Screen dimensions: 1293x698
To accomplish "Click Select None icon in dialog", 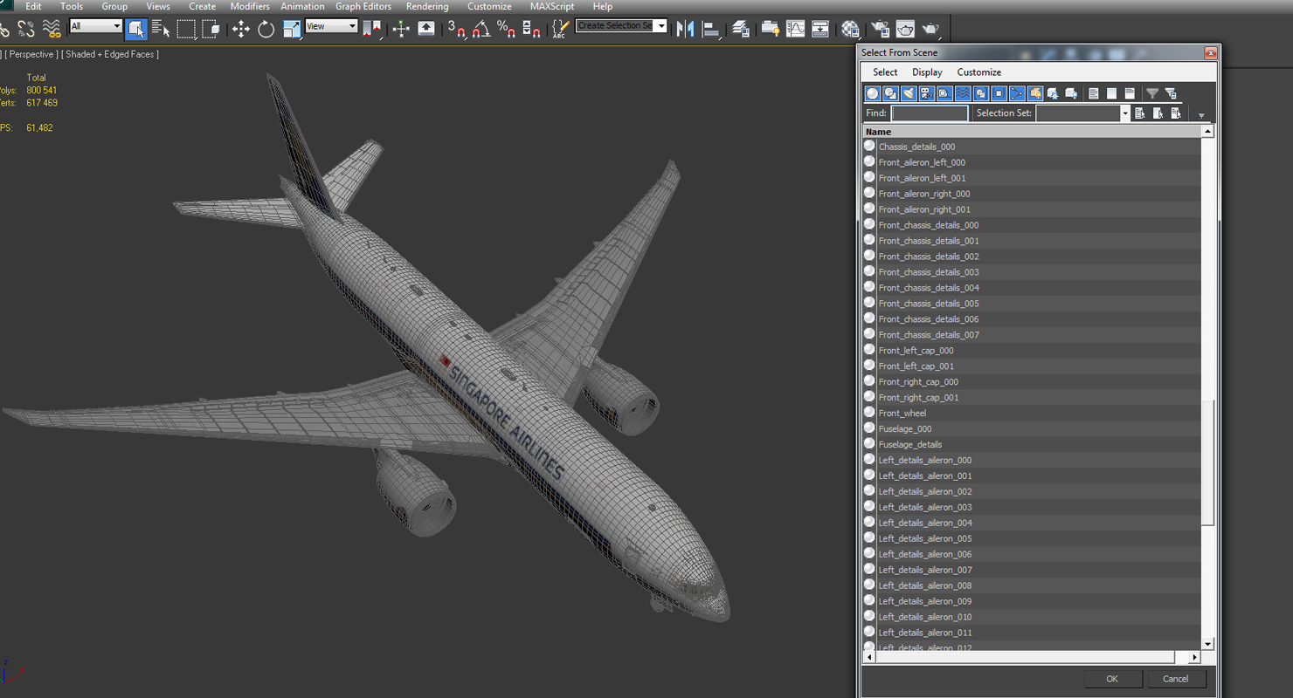I will pyautogui.click(x=1158, y=113).
